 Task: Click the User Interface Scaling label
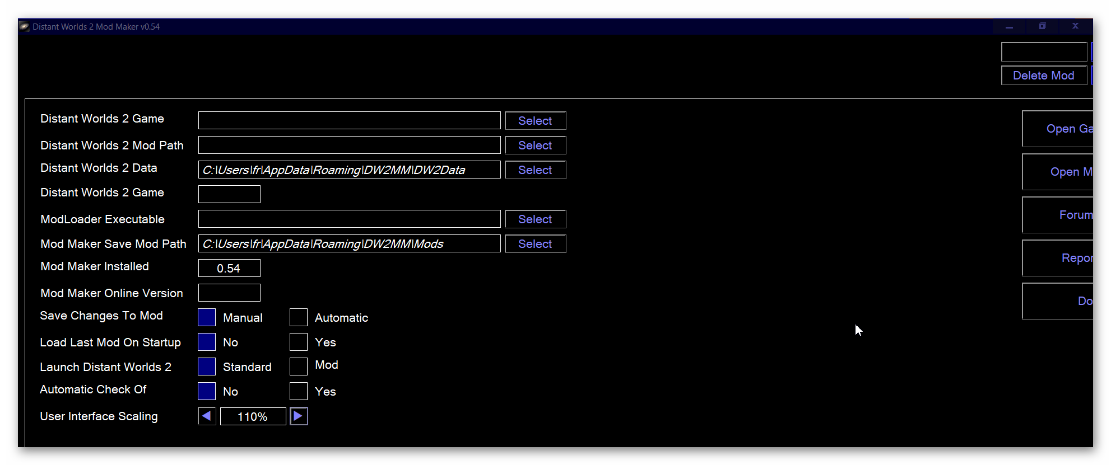[99, 416]
